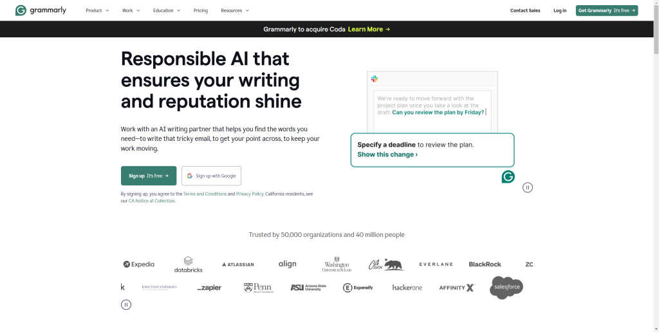
Task: Click the Trusted by 50,000 organizations text
Action: point(326,234)
